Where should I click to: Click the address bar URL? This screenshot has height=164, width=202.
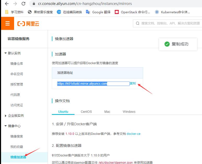click(85, 4)
